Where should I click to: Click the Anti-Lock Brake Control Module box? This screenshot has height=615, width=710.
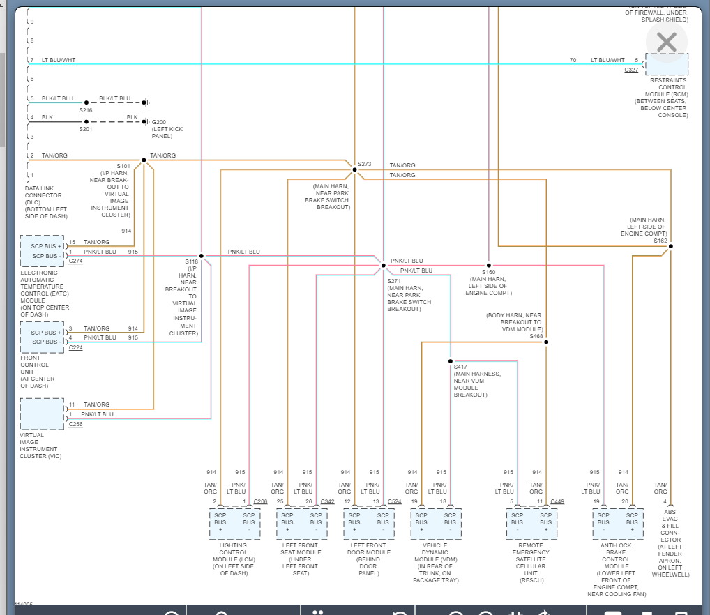[618, 524]
